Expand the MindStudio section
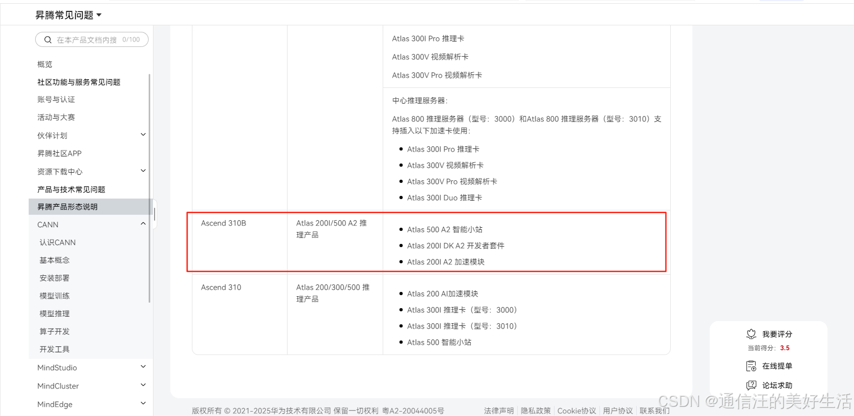This screenshot has height=416, width=854. pyautogui.click(x=143, y=367)
